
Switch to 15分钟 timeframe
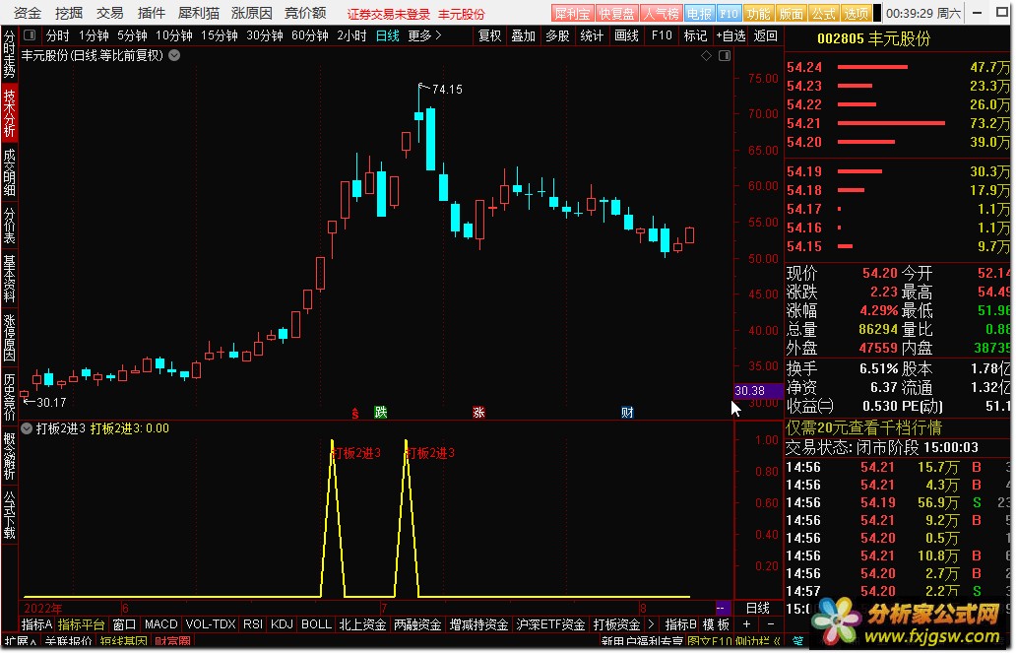tap(219, 35)
